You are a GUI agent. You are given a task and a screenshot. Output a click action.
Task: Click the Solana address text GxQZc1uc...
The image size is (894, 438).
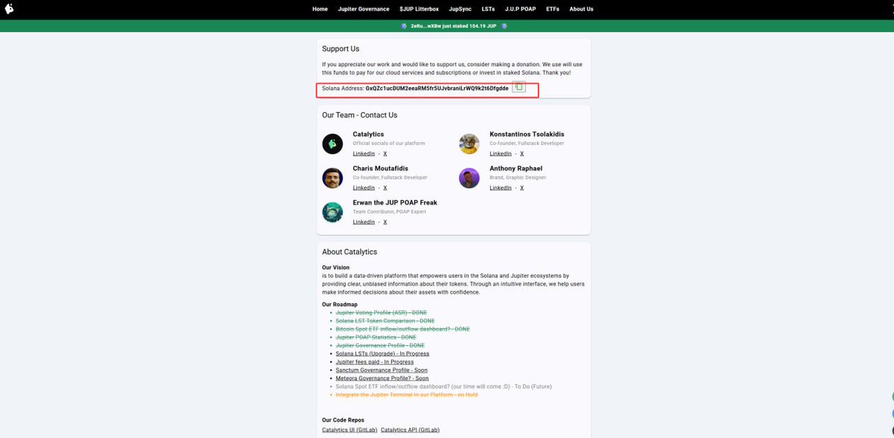[437, 88]
